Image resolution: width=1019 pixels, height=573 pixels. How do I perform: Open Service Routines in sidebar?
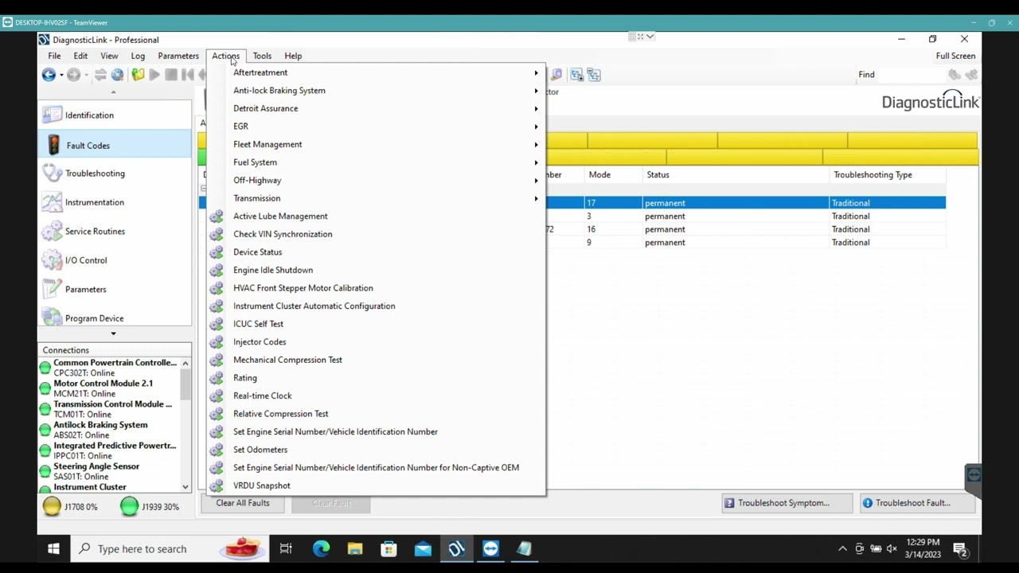(x=115, y=232)
